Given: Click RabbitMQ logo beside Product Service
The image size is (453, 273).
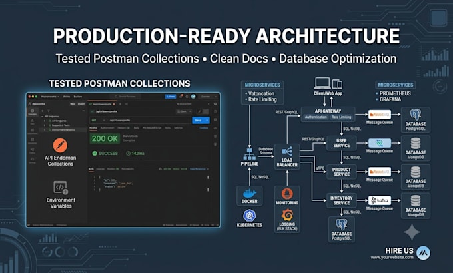Looking at the screenshot, I should point(380,172).
